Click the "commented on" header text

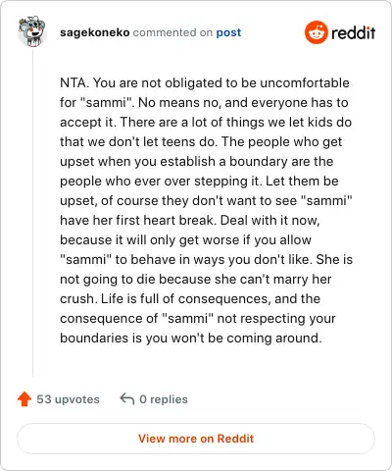pos(172,32)
